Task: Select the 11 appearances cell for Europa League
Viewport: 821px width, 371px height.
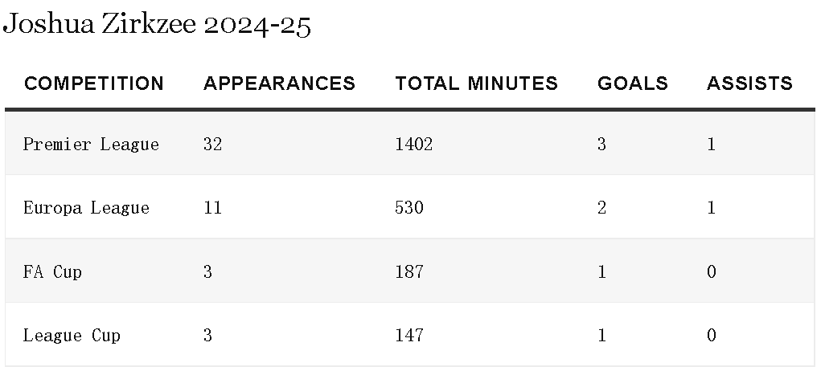Action: [212, 208]
